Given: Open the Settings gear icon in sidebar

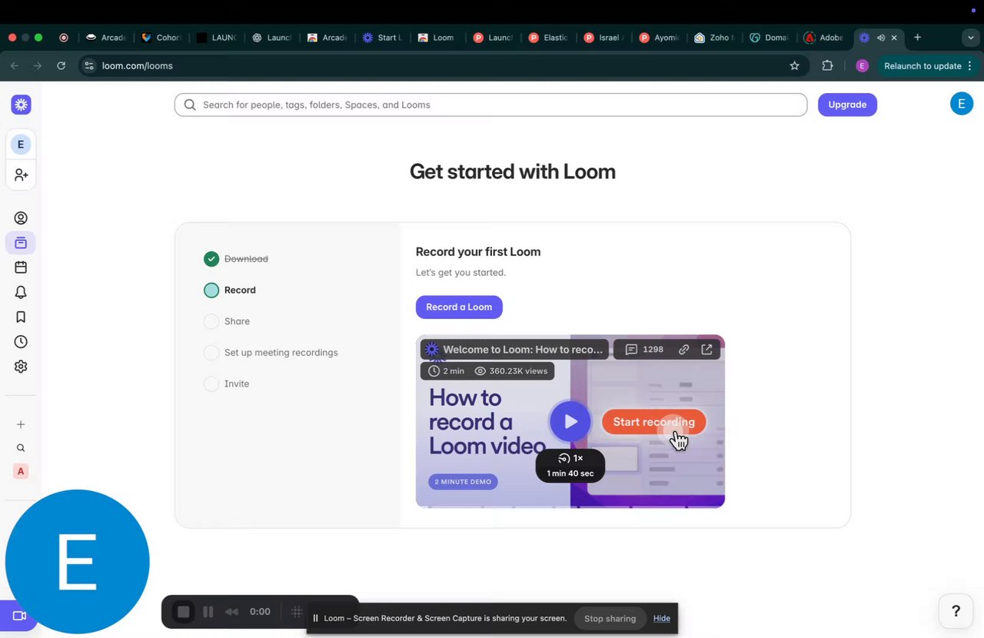Looking at the screenshot, I should [x=21, y=367].
